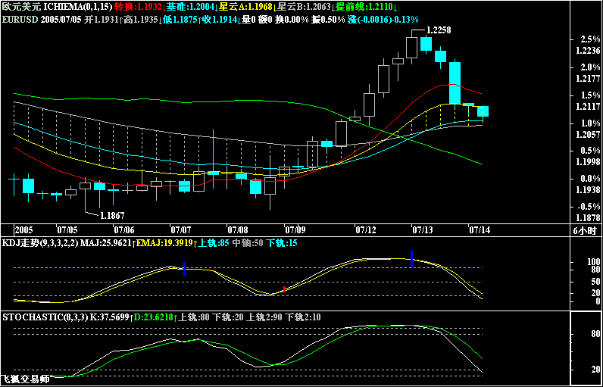The width and height of the screenshot is (603, 387).
Task: Click the tallest cyan candlestick after 07/13
Action: pyautogui.click(x=455, y=83)
